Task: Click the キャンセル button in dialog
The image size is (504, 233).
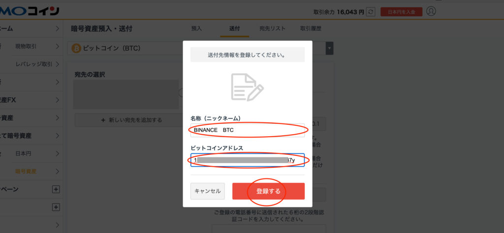Action: tap(208, 191)
